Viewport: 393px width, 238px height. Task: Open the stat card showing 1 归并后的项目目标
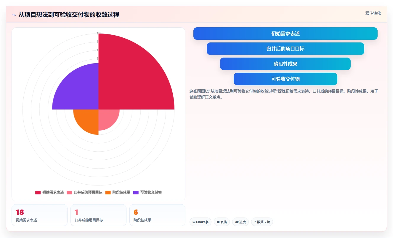tap(98, 215)
